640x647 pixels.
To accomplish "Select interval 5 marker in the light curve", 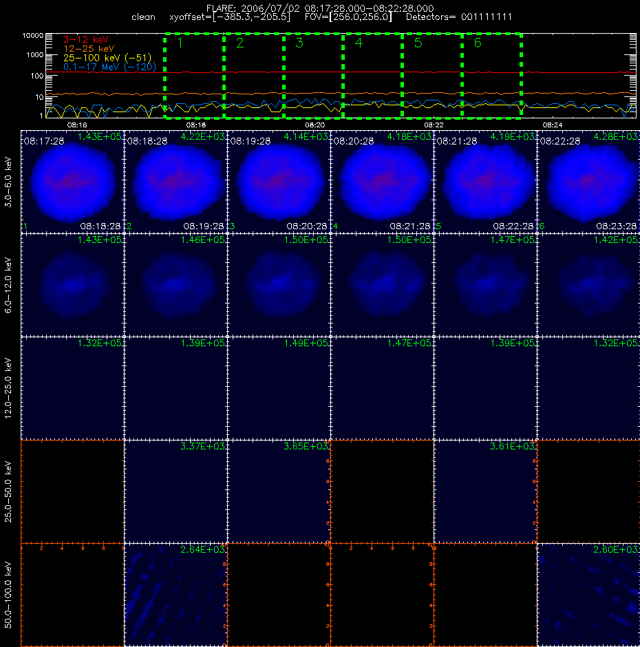I will click(432, 76).
